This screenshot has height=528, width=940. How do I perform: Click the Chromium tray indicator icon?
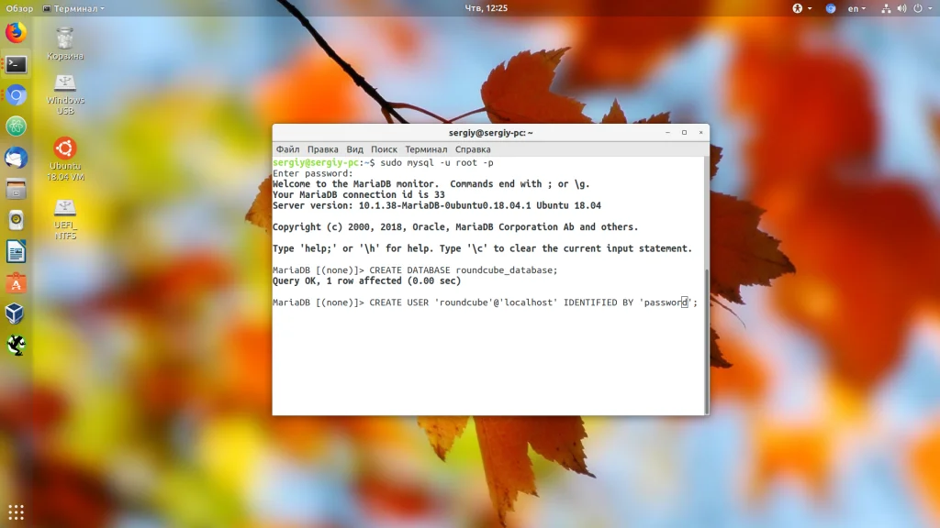point(830,8)
